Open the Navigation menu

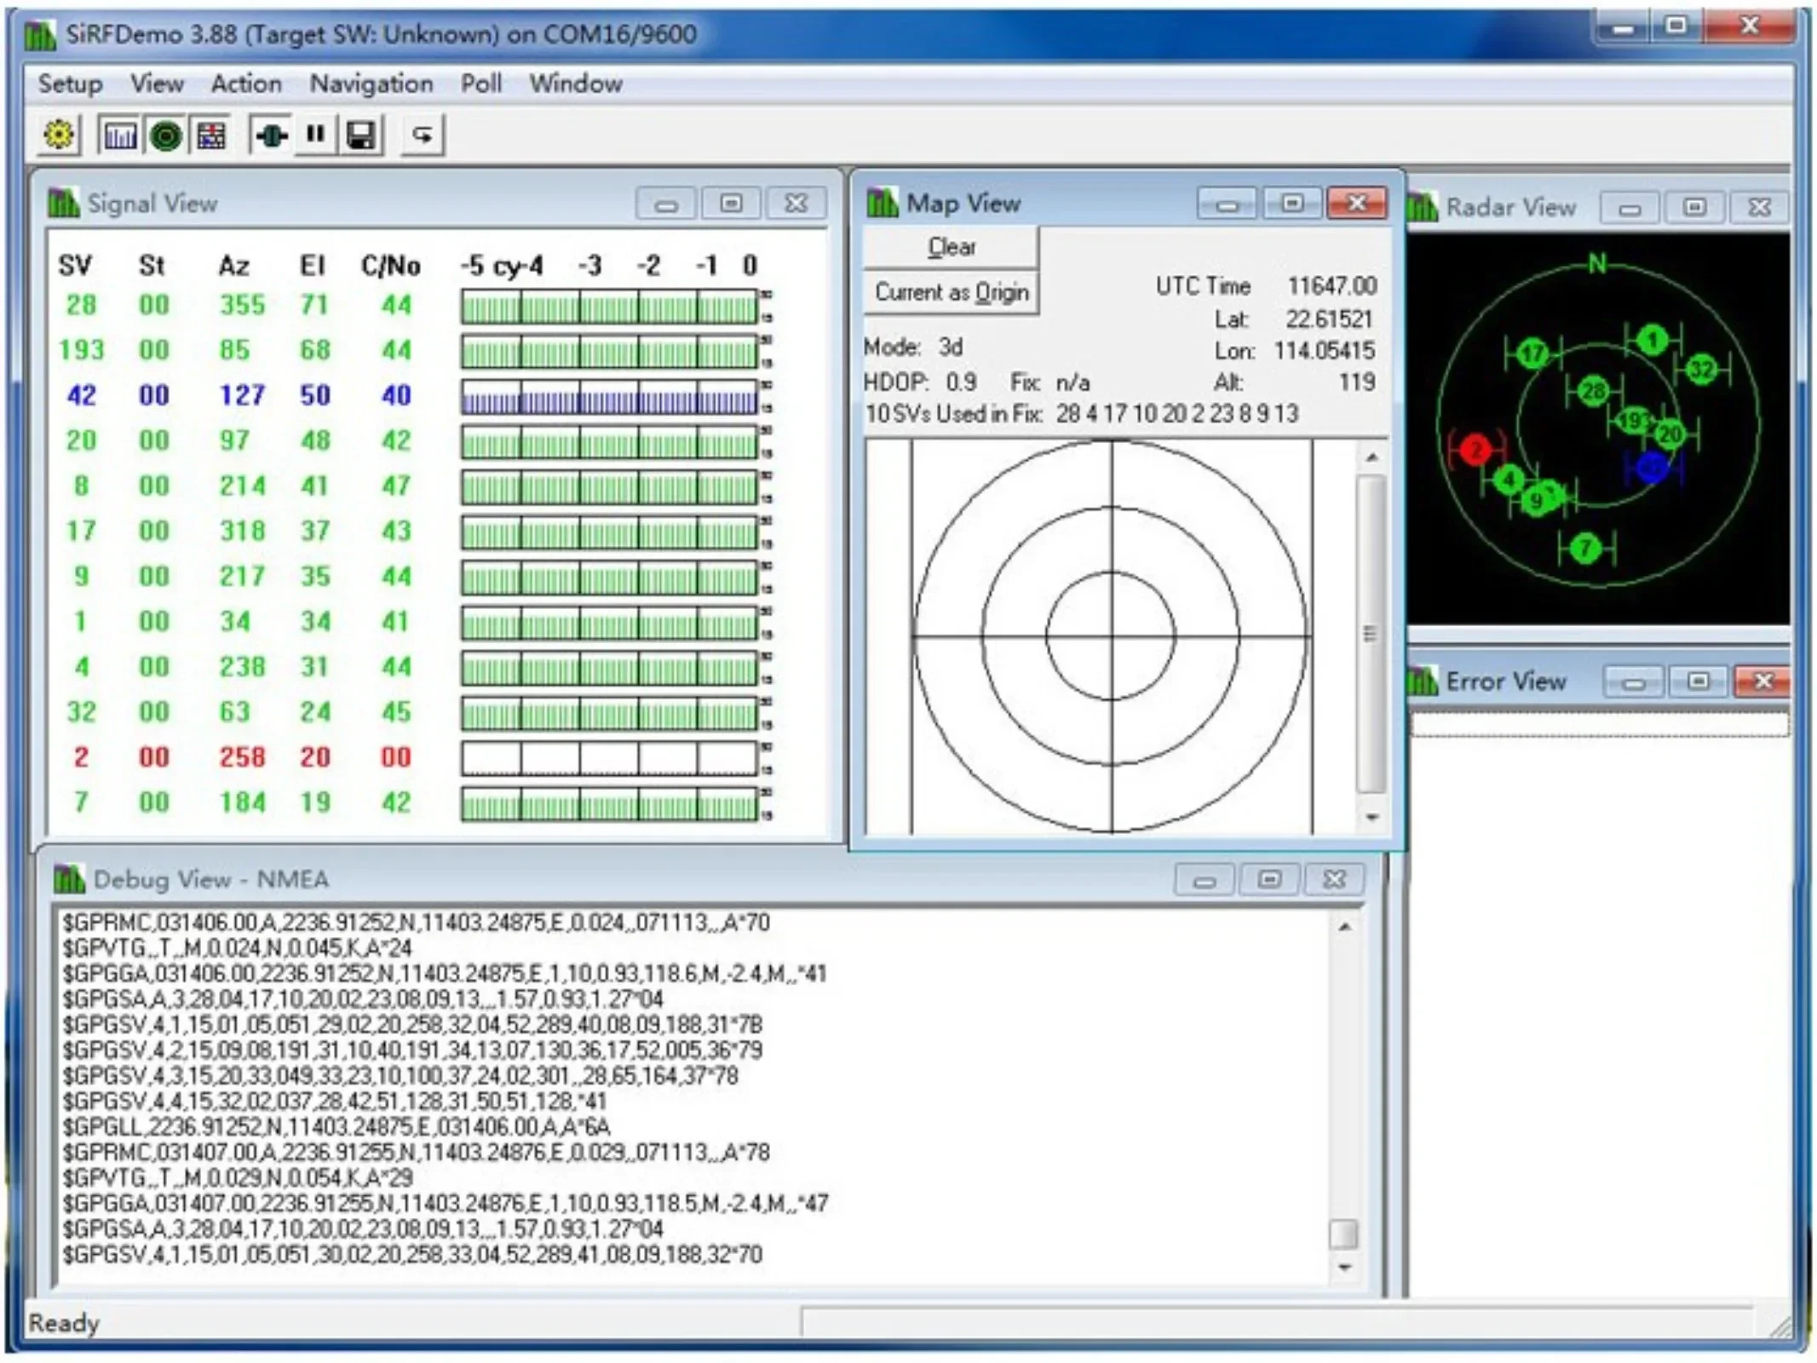[372, 83]
